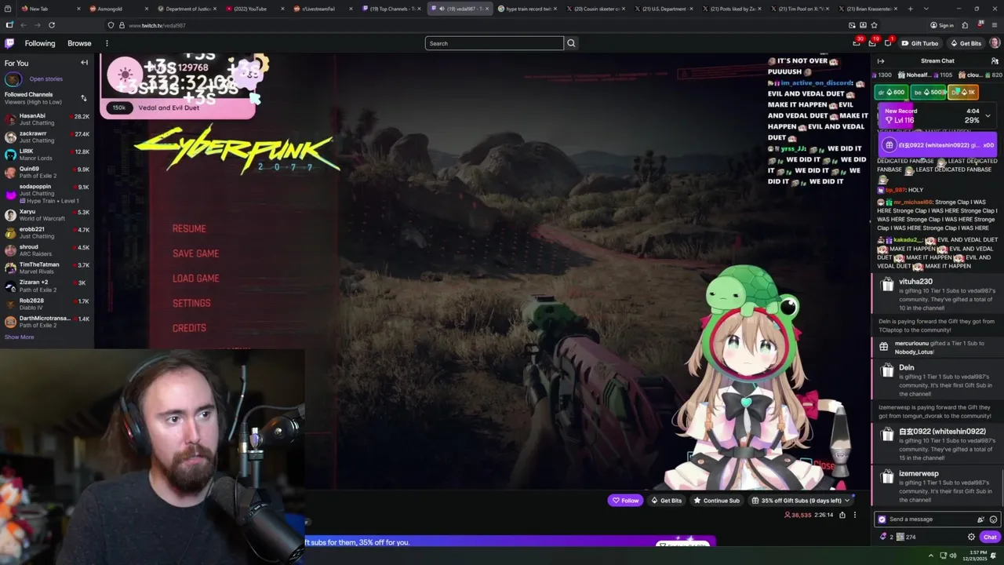1004x565 pixels.
Task: Click the Twitch search input field
Action: click(x=494, y=43)
